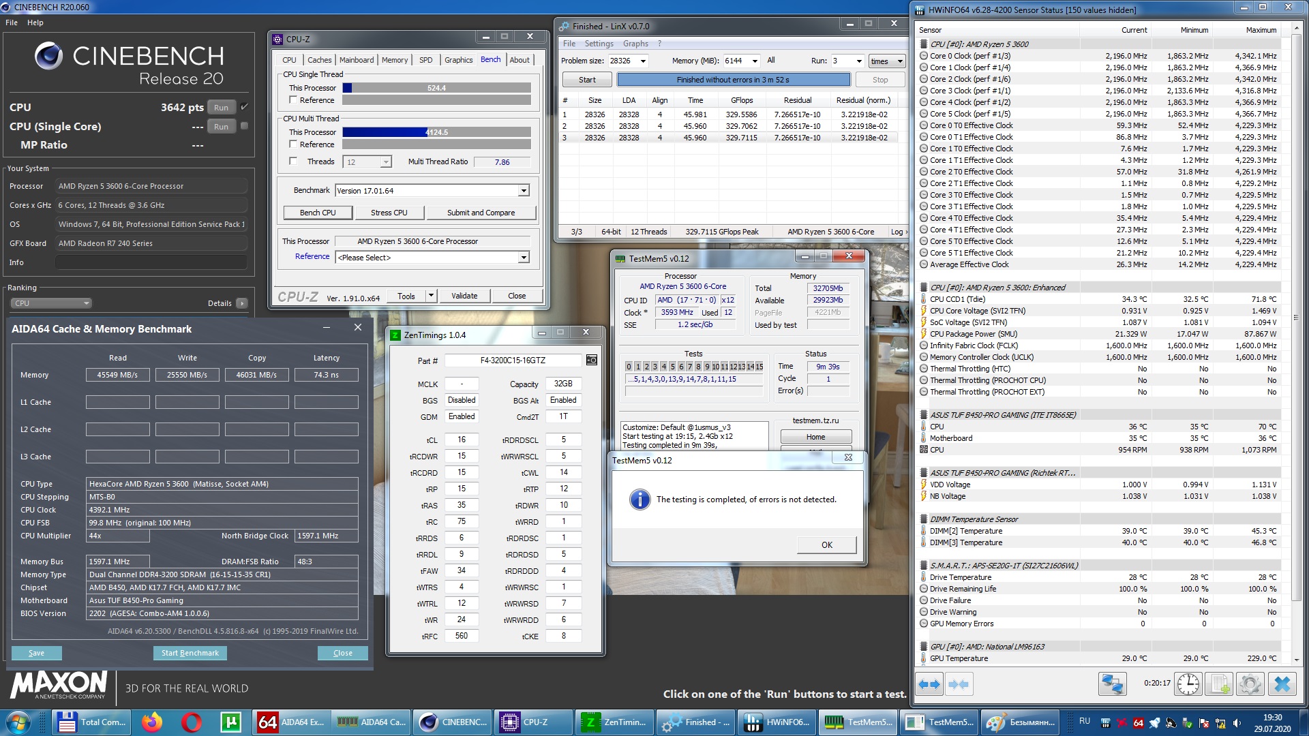Screen dimensions: 1309x736
Task: Open HWiNFO sensor settings gear icon
Action: (x=1250, y=684)
